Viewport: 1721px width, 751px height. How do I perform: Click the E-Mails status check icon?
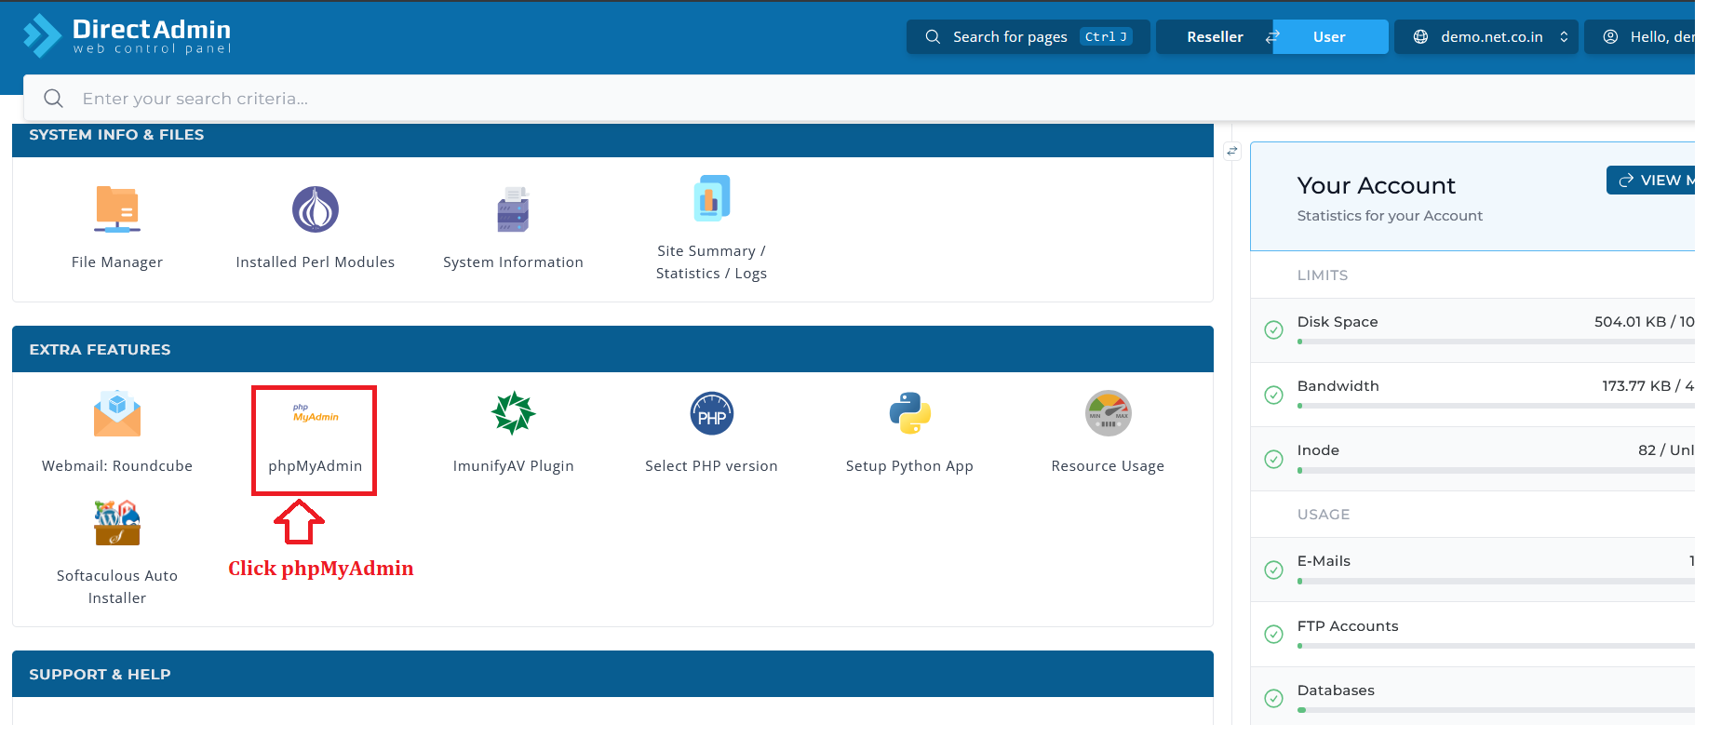coord(1274,570)
